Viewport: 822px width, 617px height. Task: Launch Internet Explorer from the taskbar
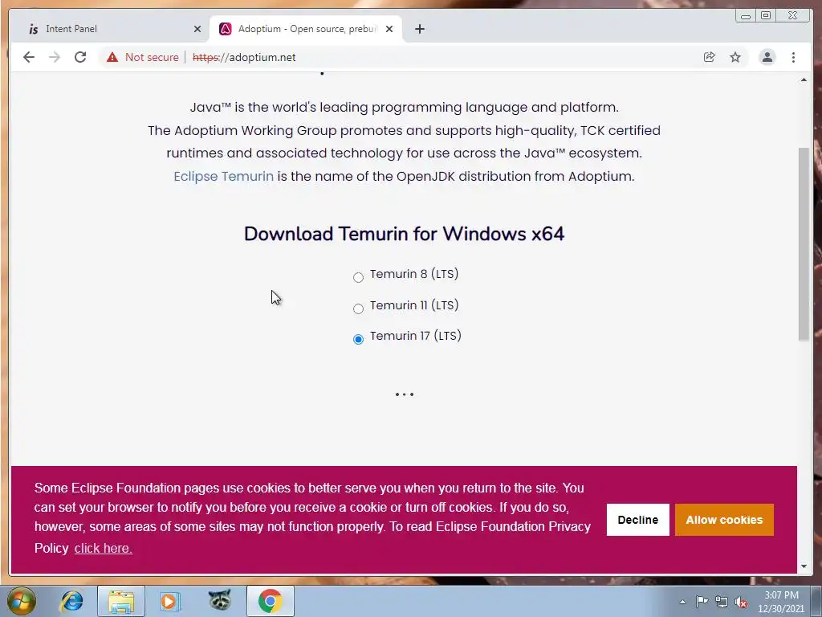[x=71, y=601]
